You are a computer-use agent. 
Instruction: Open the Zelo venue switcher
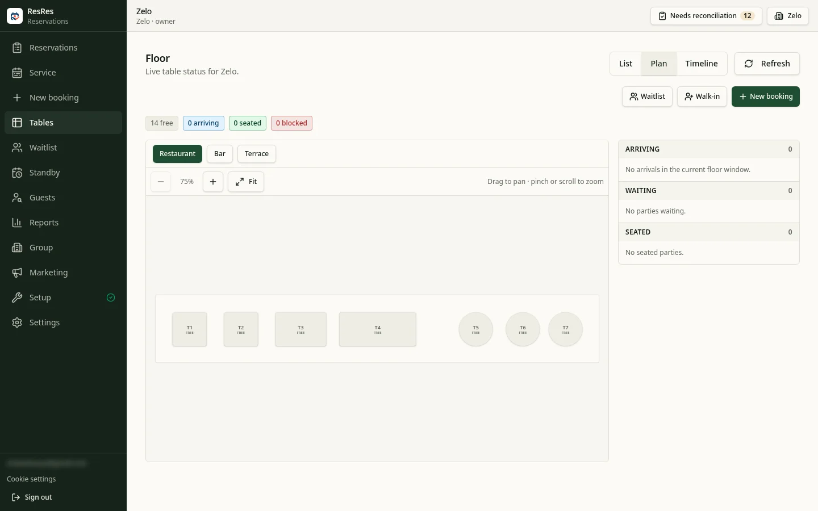tap(788, 16)
